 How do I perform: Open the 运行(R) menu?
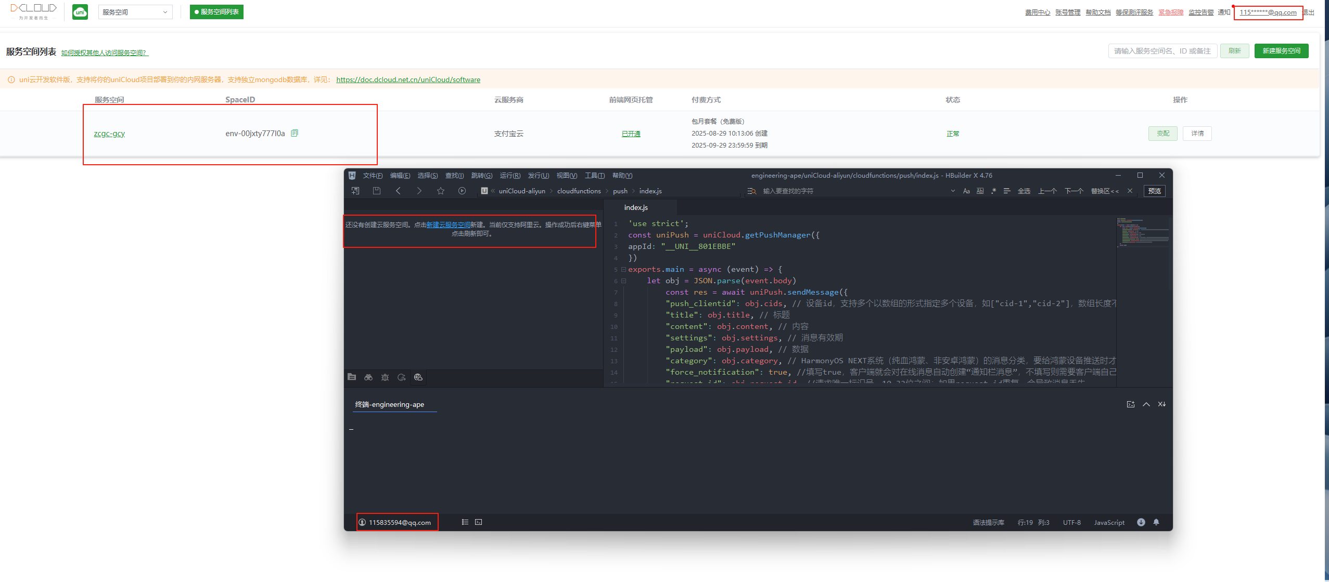(509, 176)
